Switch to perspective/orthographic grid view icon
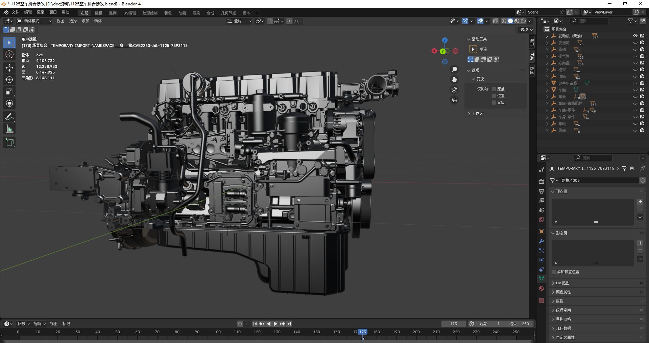The height and width of the screenshot is (343, 649). 454,100
